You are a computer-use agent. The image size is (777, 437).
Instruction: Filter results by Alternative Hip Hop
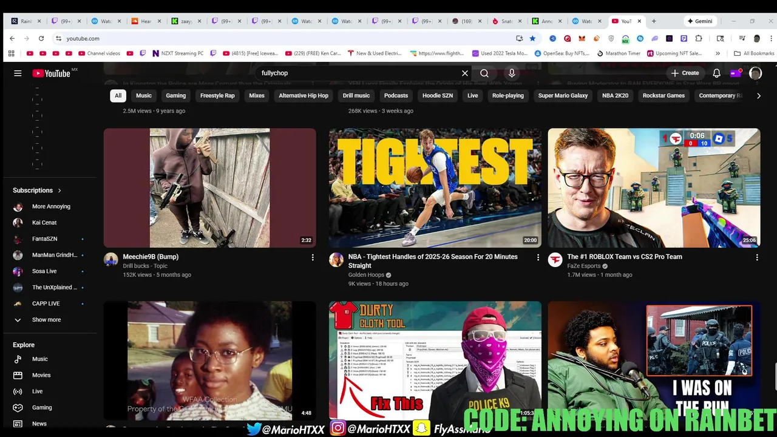(x=304, y=96)
